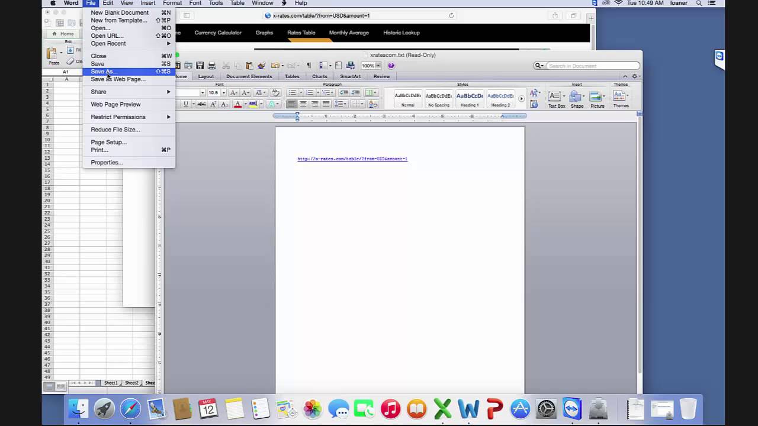Open the Layout ribbon tab
The image size is (758, 426).
coord(206,76)
